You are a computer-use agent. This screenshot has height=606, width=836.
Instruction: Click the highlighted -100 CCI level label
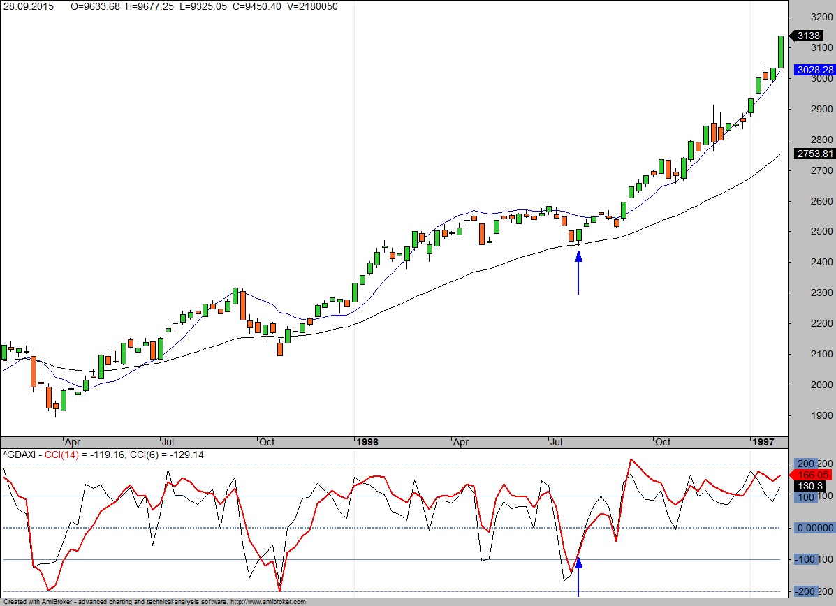click(805, 560)
